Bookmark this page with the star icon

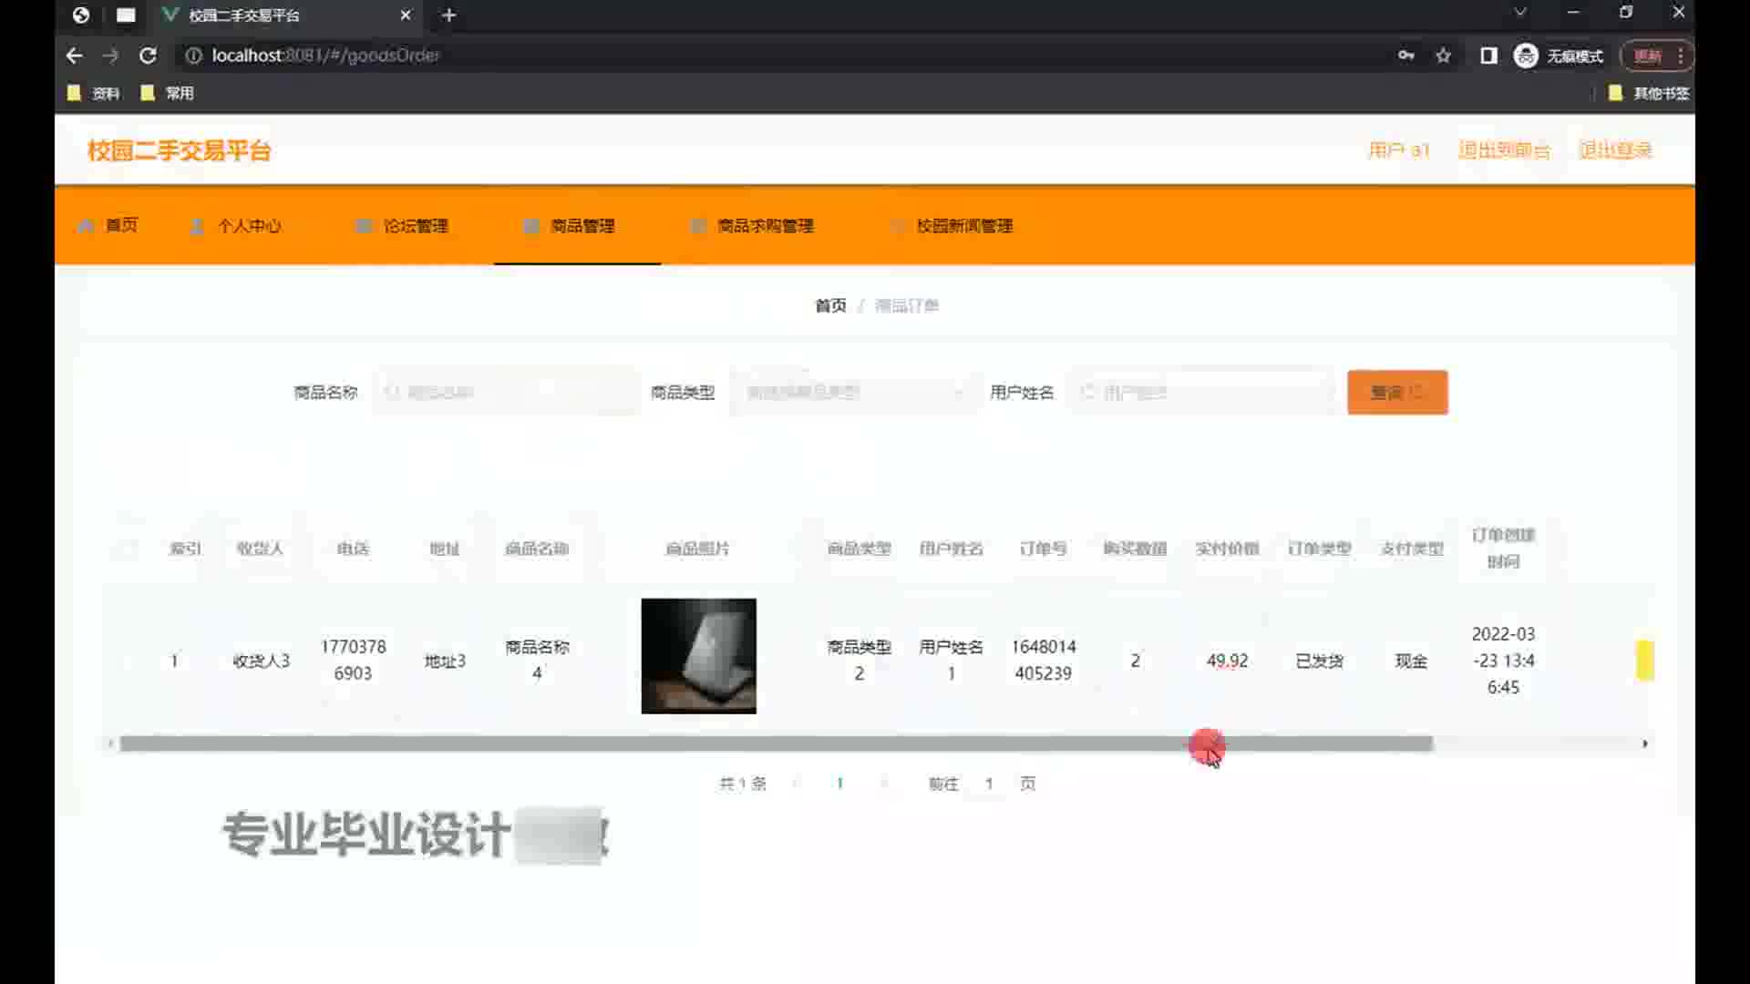(1443, 56)
